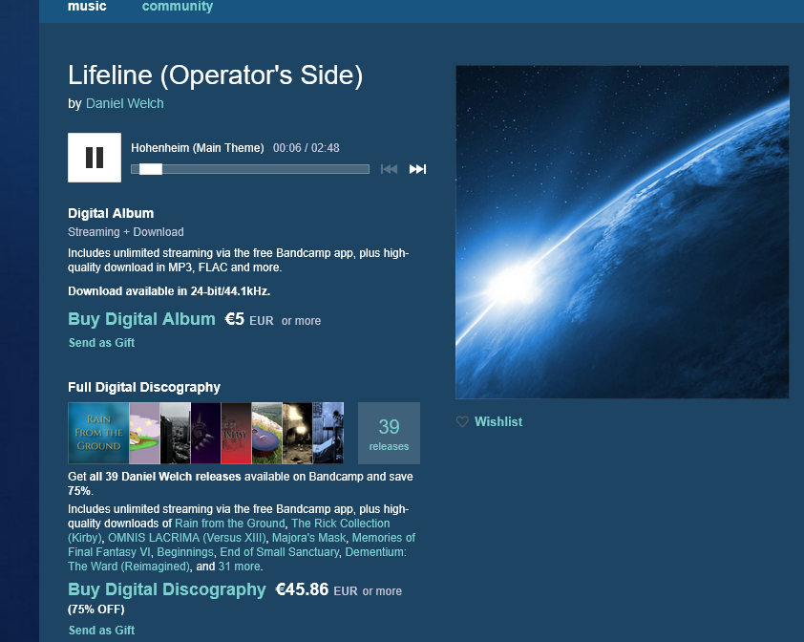
Task: Switch to the community tab
Action: point(178,7)
